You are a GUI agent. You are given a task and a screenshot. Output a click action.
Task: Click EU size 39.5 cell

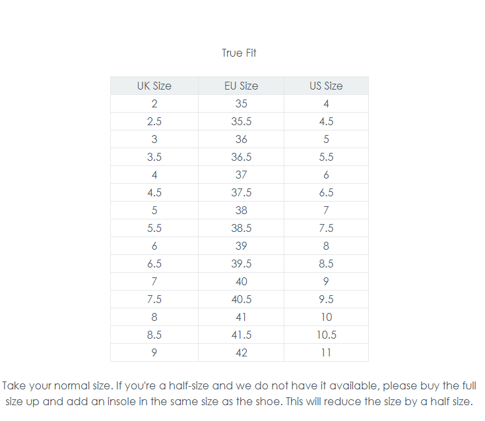241,264
